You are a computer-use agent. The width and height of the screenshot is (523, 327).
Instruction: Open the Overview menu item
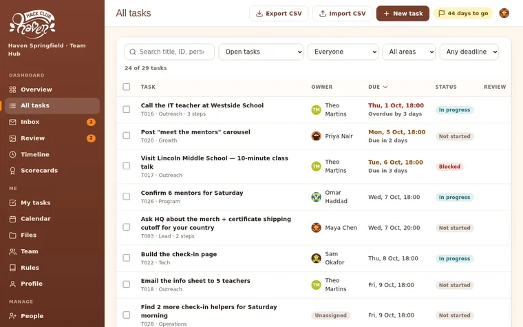click(52, 89)
